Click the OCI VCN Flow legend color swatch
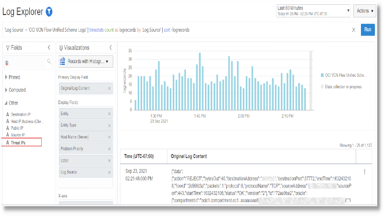The image size is (384, 216). tap(322, 75)
